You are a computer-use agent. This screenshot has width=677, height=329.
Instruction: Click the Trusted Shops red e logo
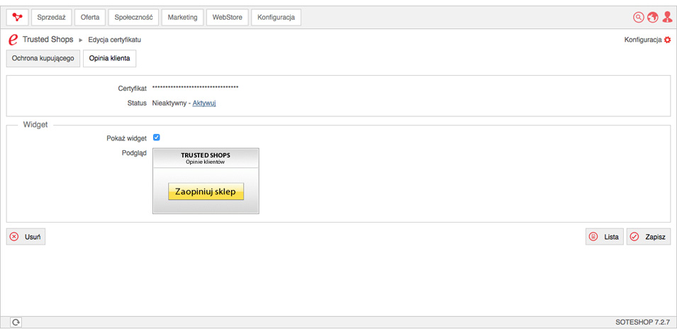point(13,40)
